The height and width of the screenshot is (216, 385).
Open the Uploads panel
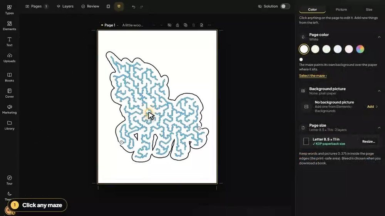[x=9, y=58]
